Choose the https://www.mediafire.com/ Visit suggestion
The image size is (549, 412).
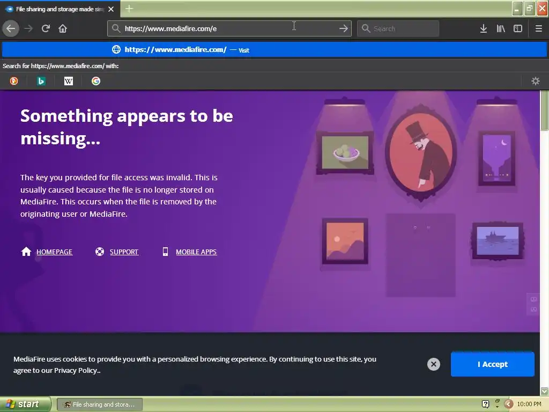pyautogui.click(x=274, y=50)
